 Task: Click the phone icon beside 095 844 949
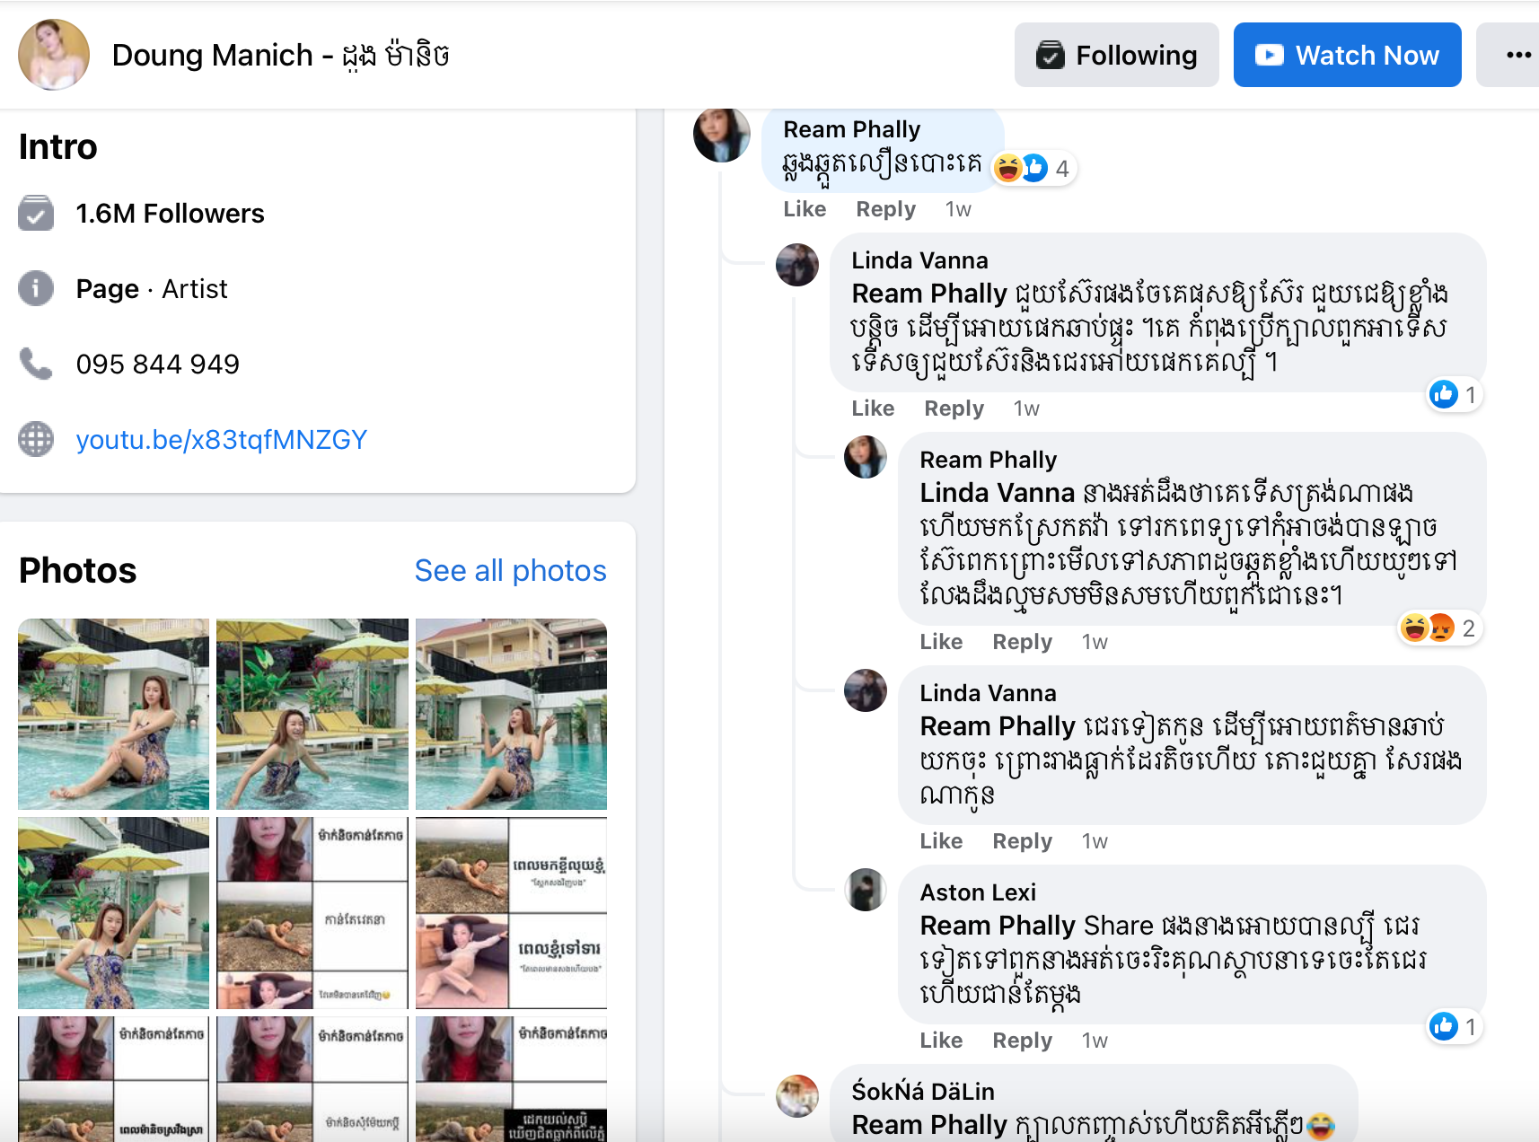pos(36,364)
